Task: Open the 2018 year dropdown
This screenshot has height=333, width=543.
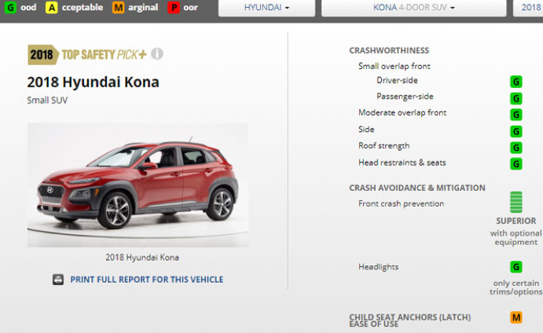Action: [528, 8]
